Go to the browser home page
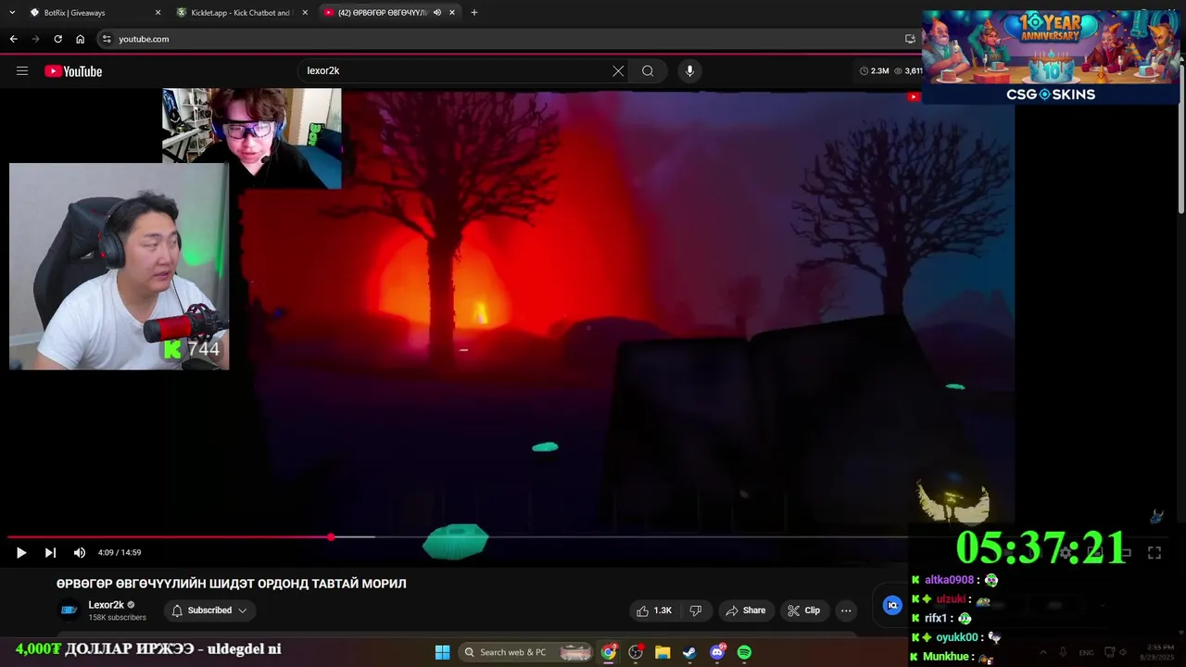 click(x=80, y=39)
